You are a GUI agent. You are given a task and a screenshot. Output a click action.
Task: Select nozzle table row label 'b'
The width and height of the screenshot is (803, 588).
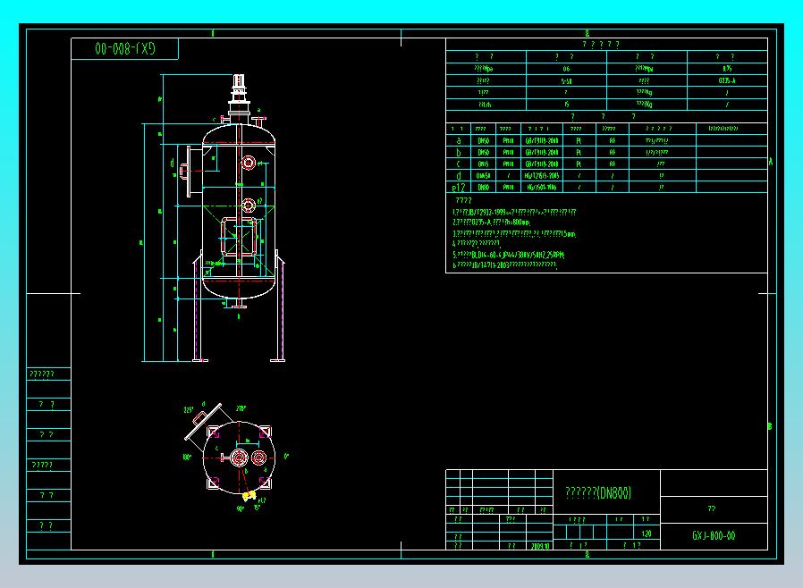(x=459, y=152)
